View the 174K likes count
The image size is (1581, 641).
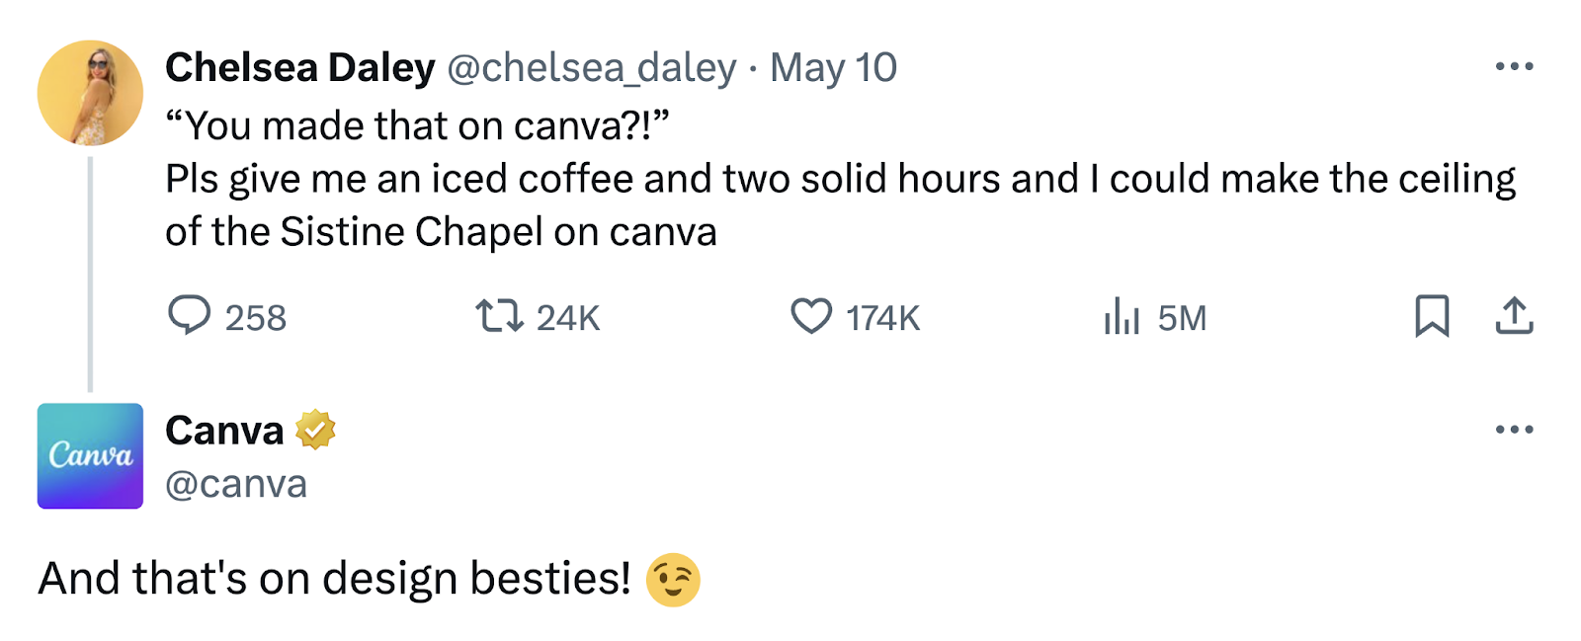click(883, 317)
